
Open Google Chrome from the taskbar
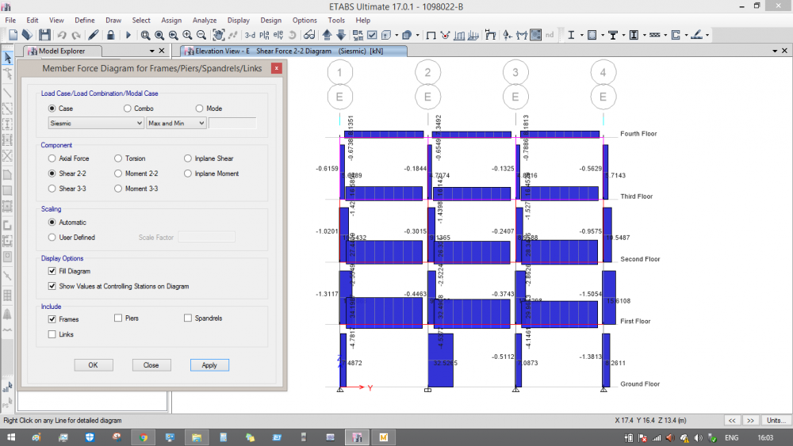[144, 437]
